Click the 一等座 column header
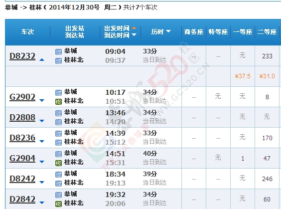The width and height of the screenshot is (281, 209). pos(243,32)
